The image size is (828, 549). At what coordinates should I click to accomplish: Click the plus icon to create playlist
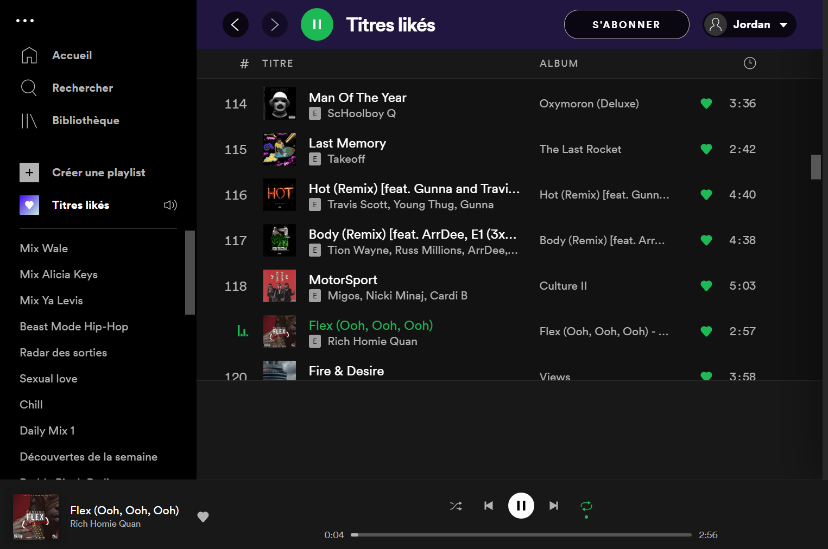click(29, 173)
